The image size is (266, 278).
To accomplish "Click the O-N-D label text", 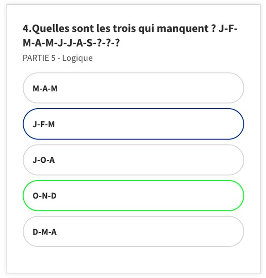I will tap(44, 196).
